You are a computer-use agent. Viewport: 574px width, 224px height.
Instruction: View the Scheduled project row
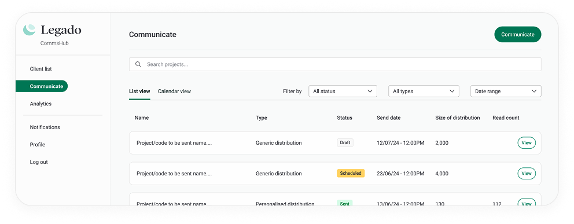(x=527, y=174)
